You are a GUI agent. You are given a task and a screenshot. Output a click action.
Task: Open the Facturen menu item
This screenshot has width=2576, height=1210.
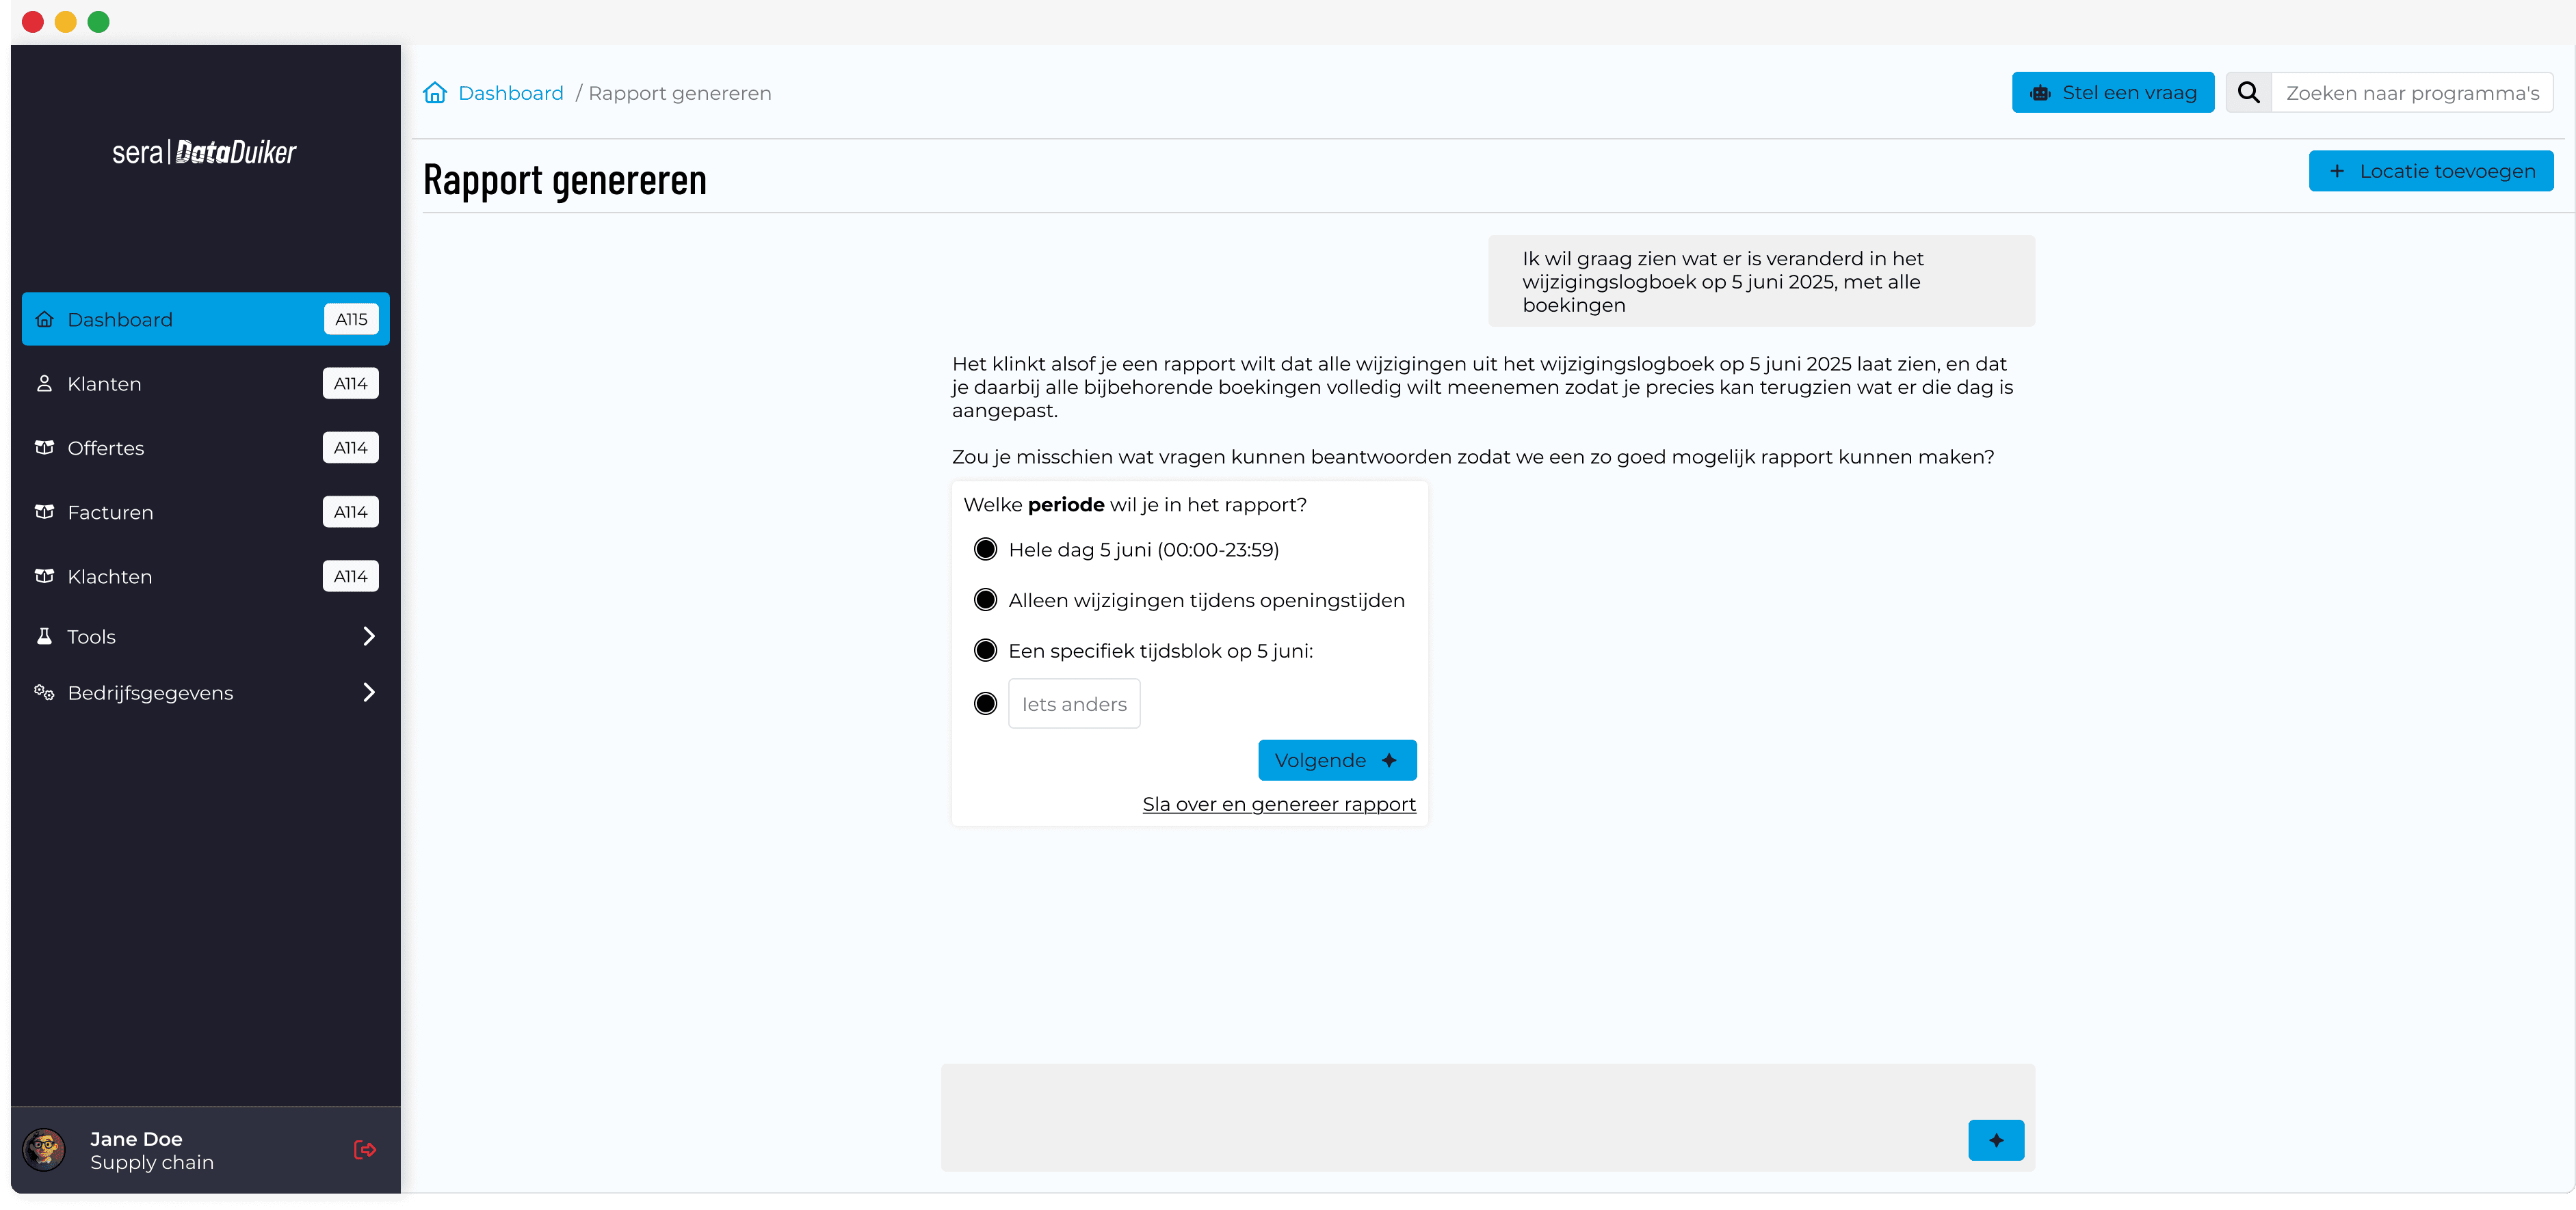[110, 513]
